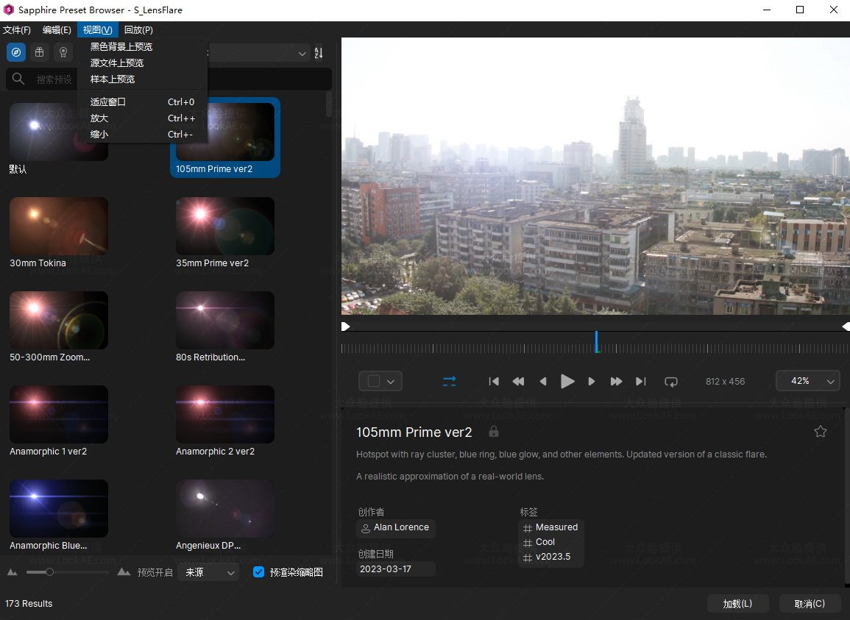Open the 来源 preview source dropdown
This screenshot has height=620, width=850.
pos(209,571)
